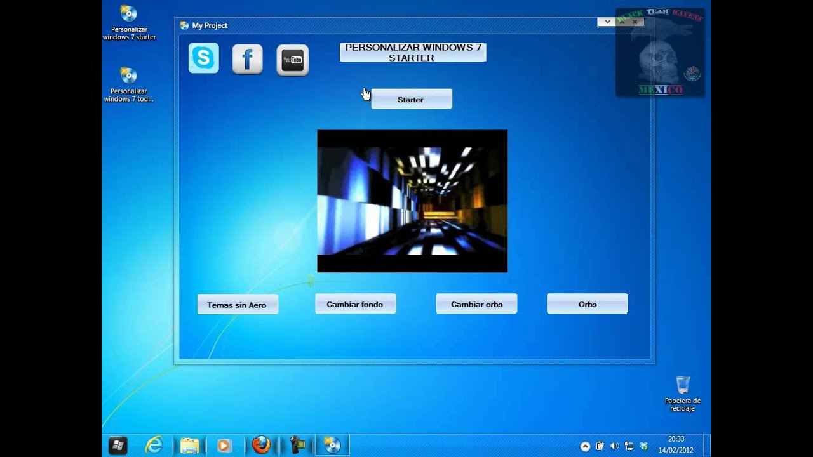Click the Temas sin Aero button
The image size is (813, 457).
coord(238,304)
